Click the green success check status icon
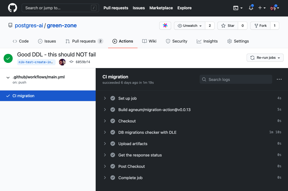 8,59
